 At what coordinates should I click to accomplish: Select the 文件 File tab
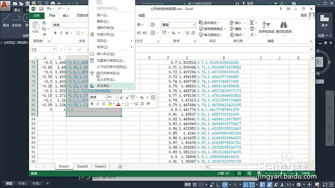[x=37, y=16]
